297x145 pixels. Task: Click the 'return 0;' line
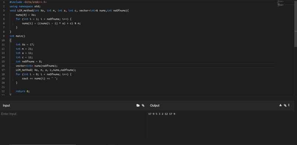[x=23, y=91]
